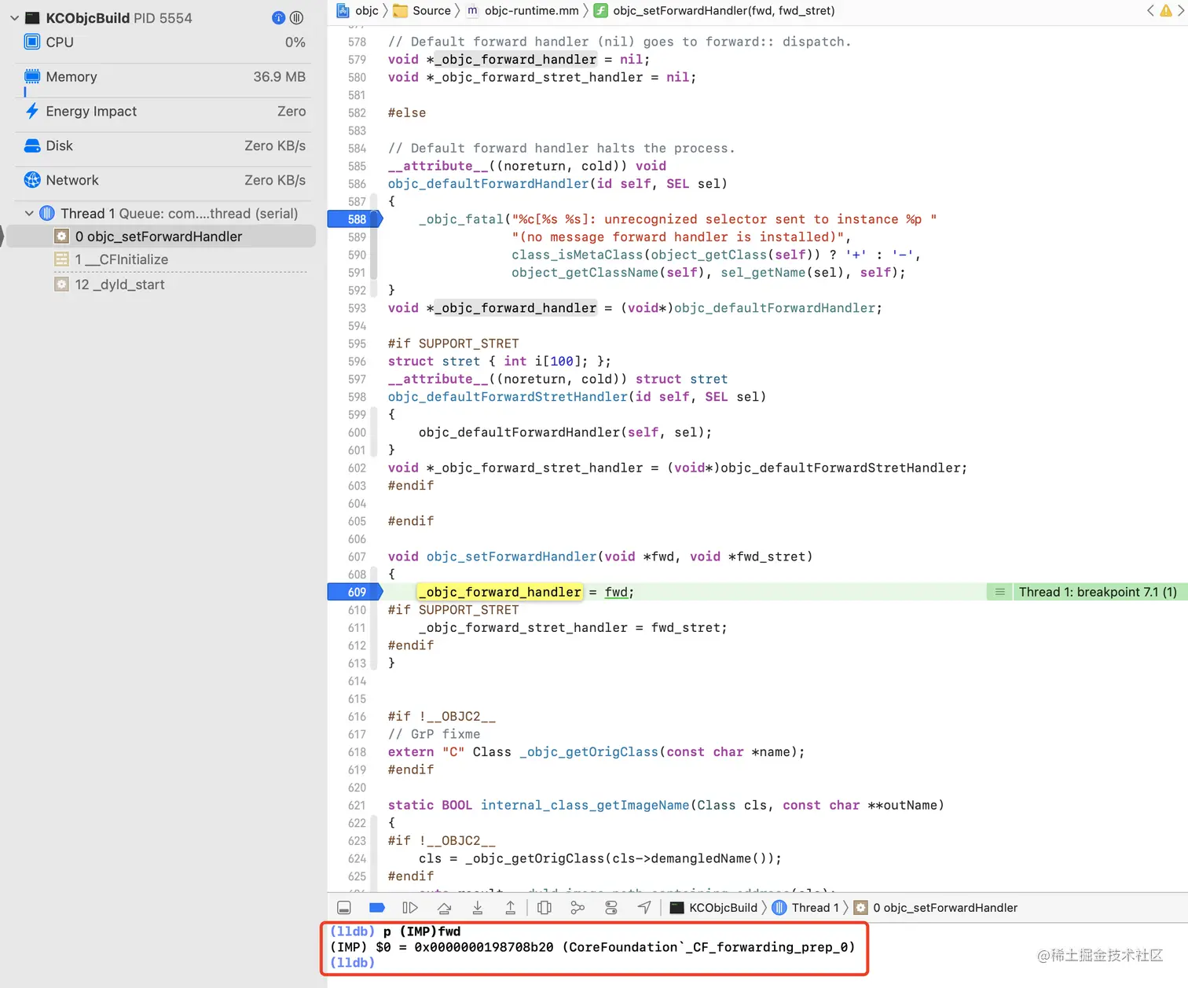Click the fwd variable on line 609

(616, 592)
